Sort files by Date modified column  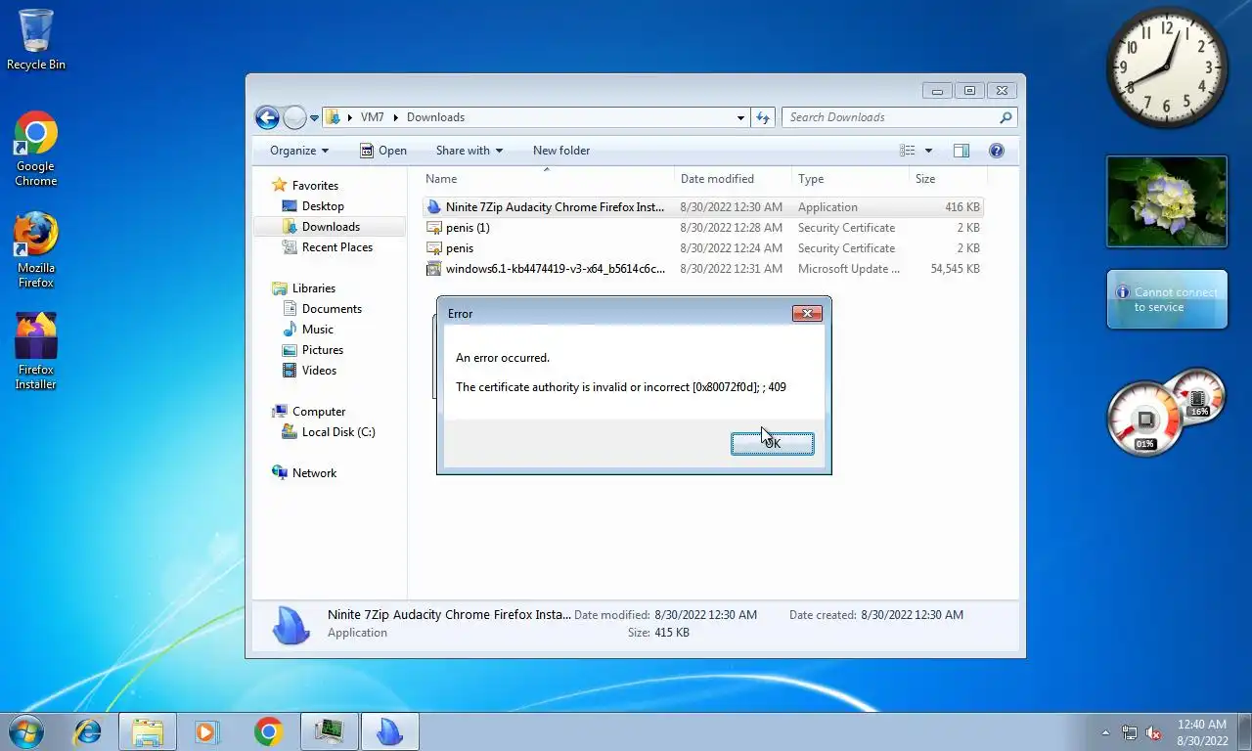pos(733,179)
